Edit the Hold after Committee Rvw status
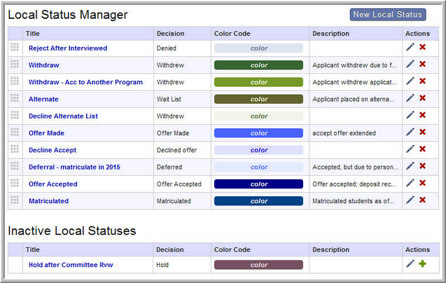Viewport: 446px width, 283px height. (x=410, y=264)
